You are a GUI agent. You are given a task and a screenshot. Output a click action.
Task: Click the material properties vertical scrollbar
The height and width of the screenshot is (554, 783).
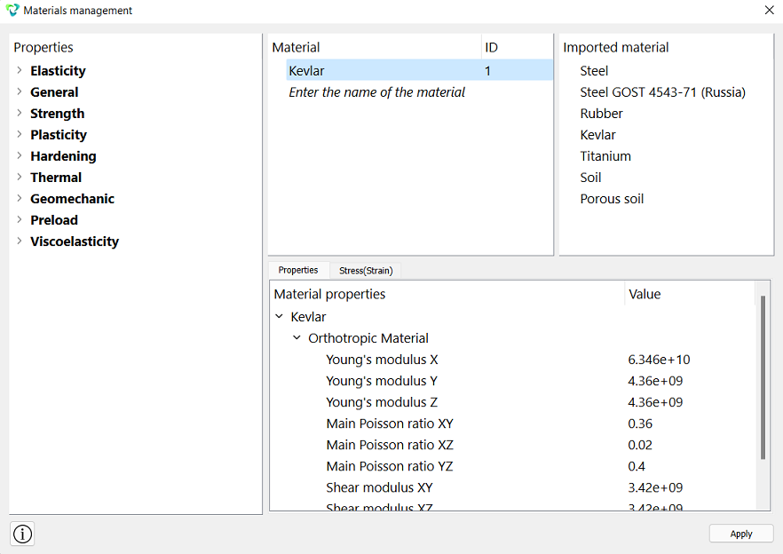(763, 377)
